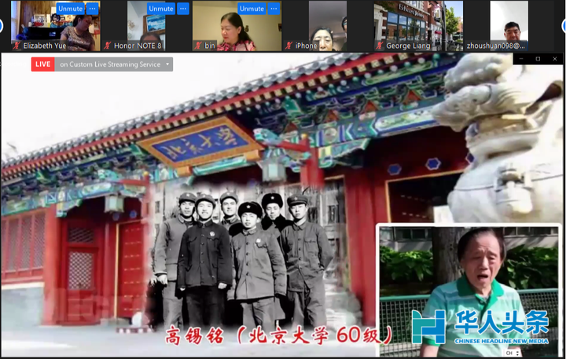Unmute the Honor NOTE 8 participant
Viewport: 566px width, 359px height.
coord(161,9)
